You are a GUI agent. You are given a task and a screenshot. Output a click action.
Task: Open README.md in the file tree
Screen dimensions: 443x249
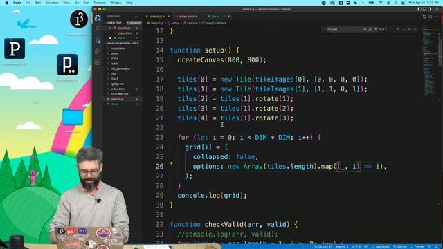(x=119, y=94)
